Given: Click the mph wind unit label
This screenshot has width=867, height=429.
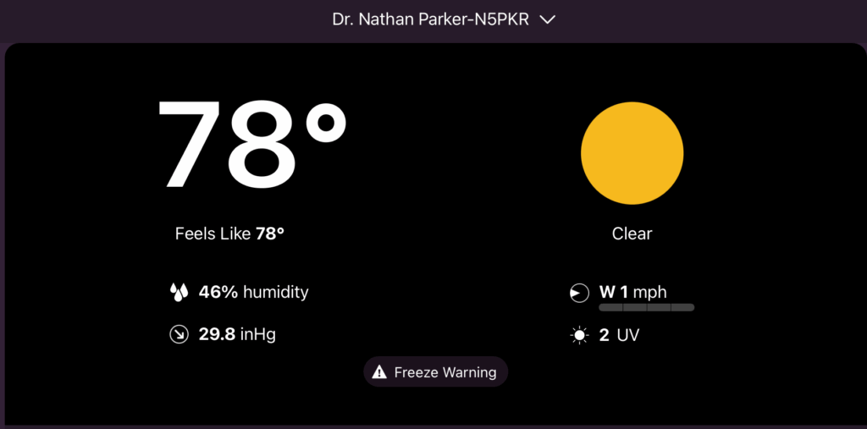Looking at the screenshot, I should click(x=650, y=293).
